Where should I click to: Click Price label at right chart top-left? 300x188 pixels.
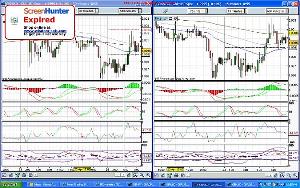[158, 18]
